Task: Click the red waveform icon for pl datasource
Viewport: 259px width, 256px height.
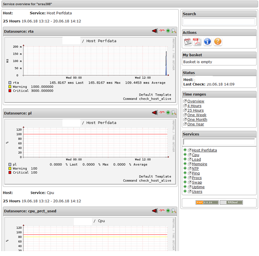Action: click(x=162, y=112)
